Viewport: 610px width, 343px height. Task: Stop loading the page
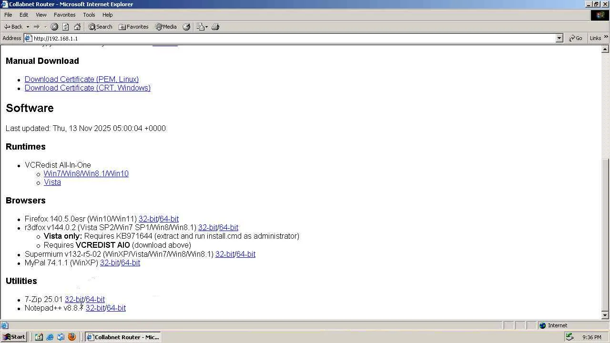(x=54, y=27)
